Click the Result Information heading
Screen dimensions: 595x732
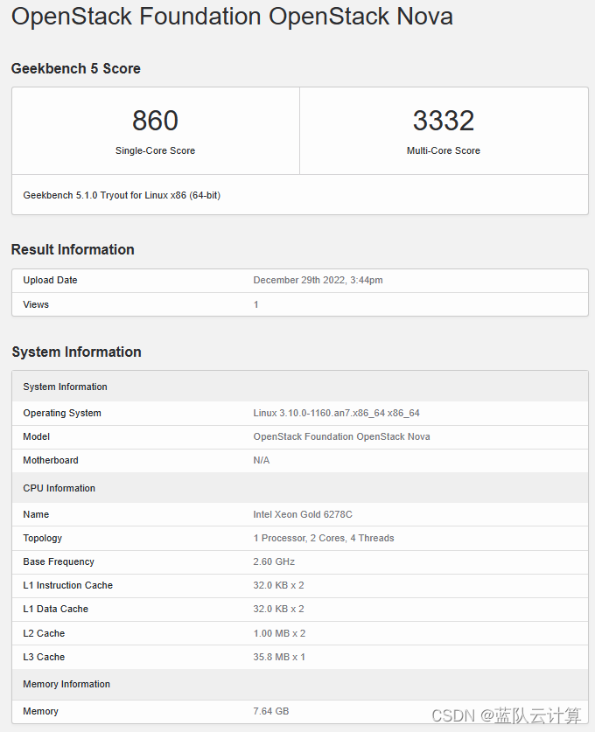73,250
